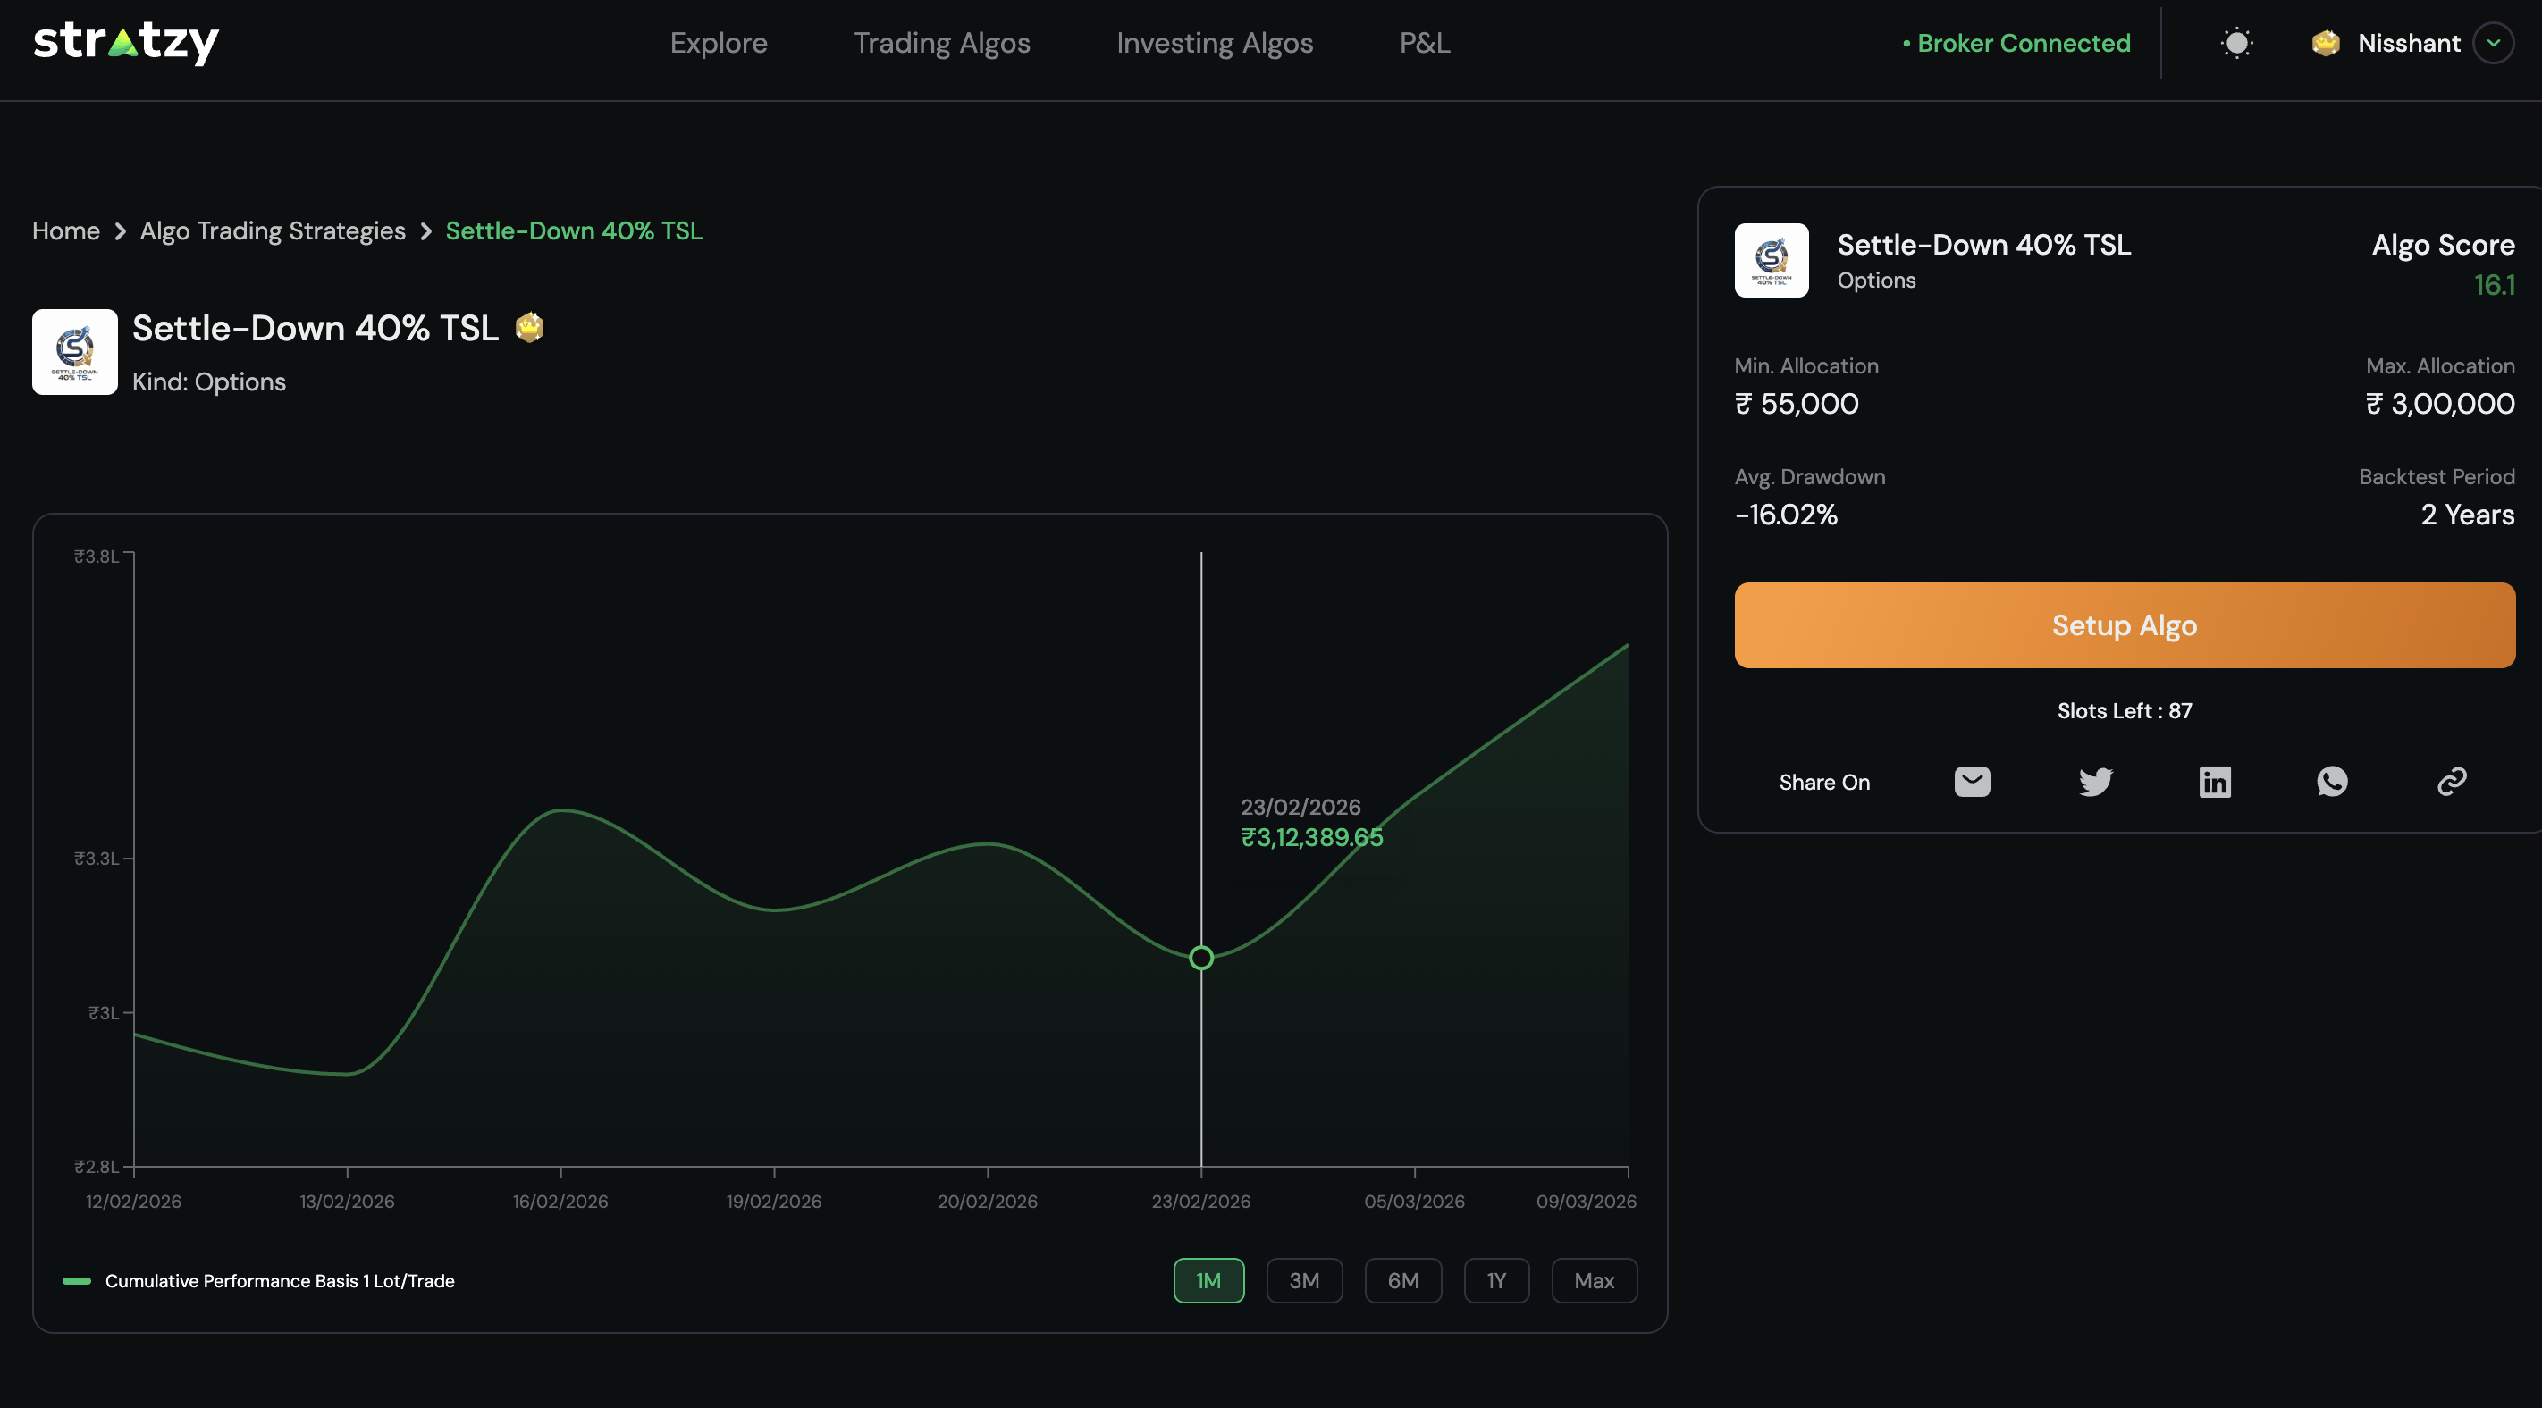2542x1408 pixels.
Task: Toggle light mode using the sun icon
Action: (2236, 42)
